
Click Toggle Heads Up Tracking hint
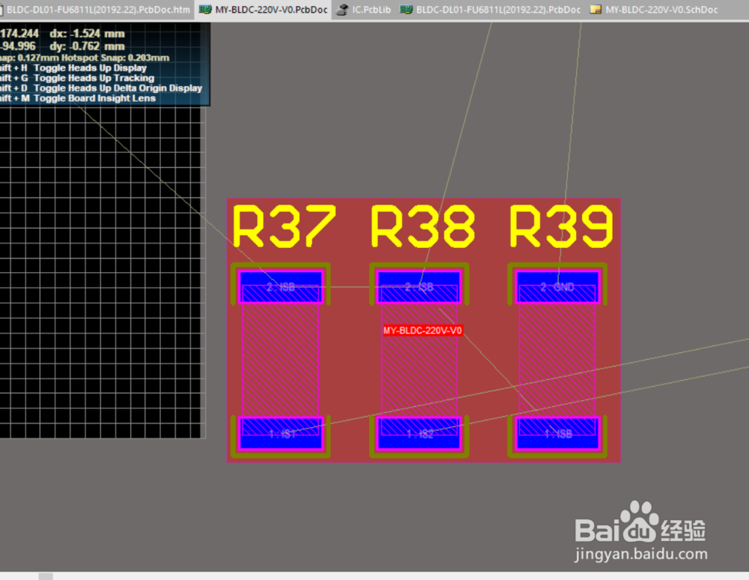pos(94,78)
